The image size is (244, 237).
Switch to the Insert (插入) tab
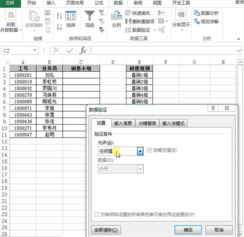pyautogui.click(x=51, y=3)
